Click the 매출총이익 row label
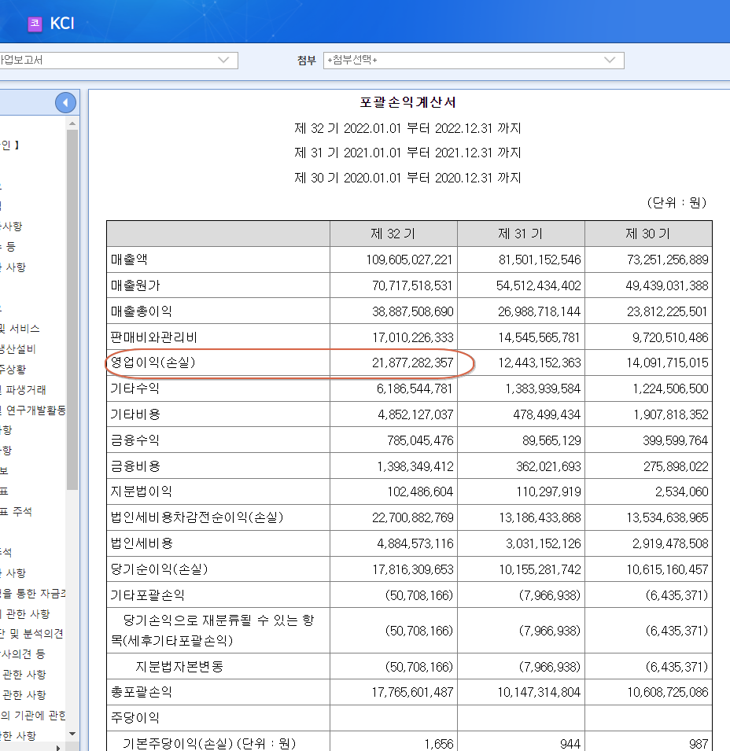This screenshot has width=730, height=751. [x=142, y=311]
